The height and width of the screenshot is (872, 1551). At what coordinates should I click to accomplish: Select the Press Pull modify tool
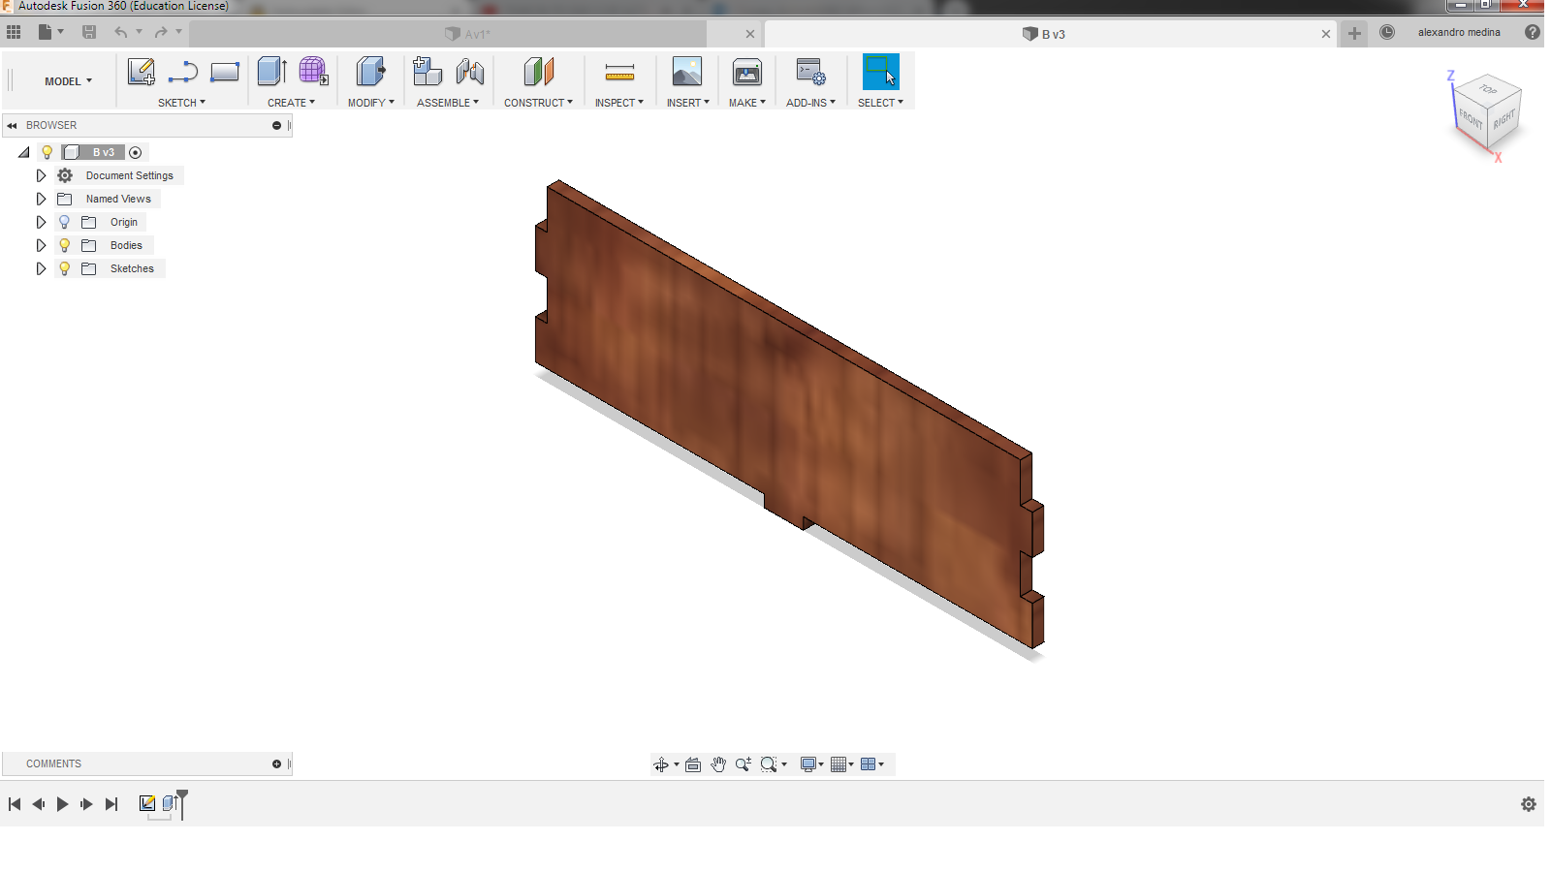[x=370, y=72]
